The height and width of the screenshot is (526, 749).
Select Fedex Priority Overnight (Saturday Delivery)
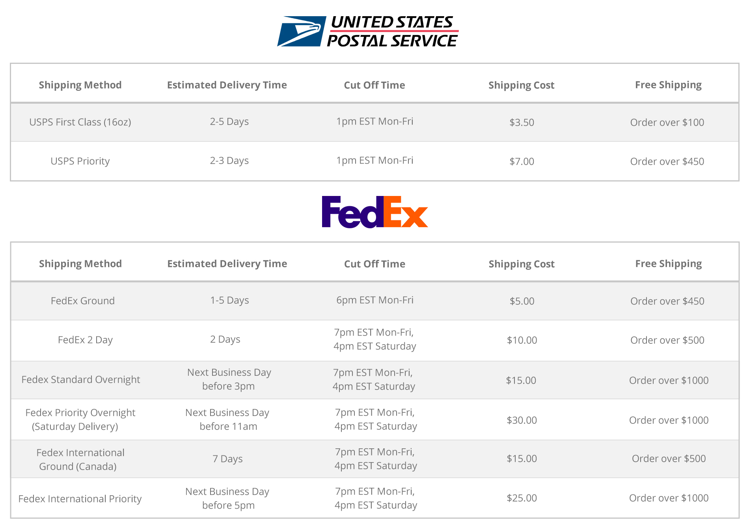pyautogui.click(x=80, y=420)
